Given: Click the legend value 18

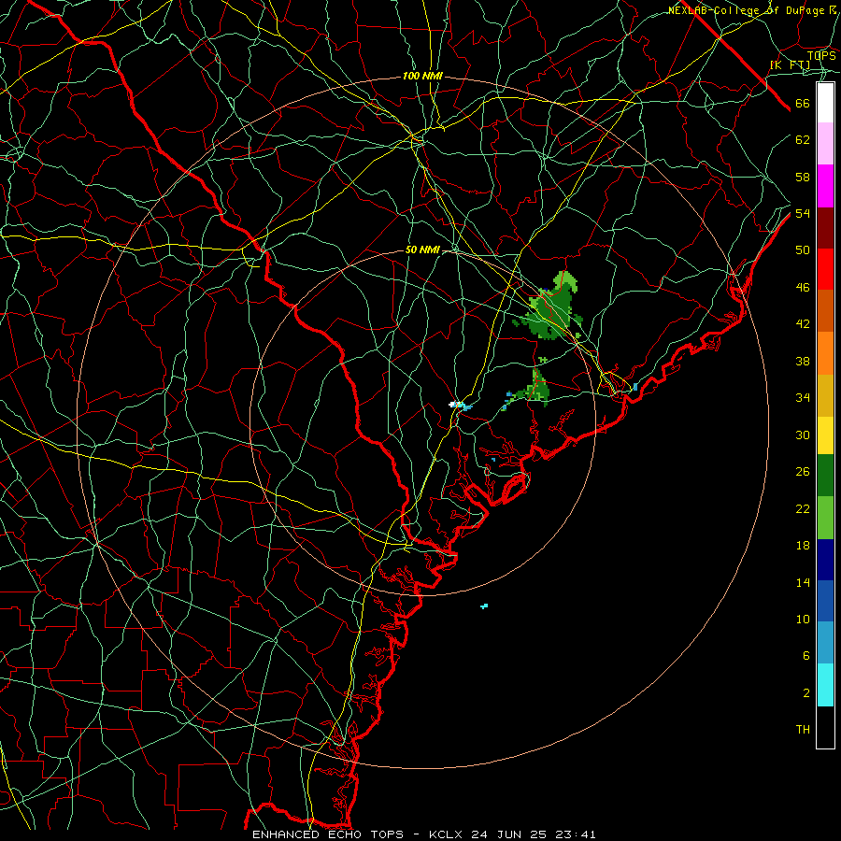Looking at the screenshot, I should (x=803, y=546).
